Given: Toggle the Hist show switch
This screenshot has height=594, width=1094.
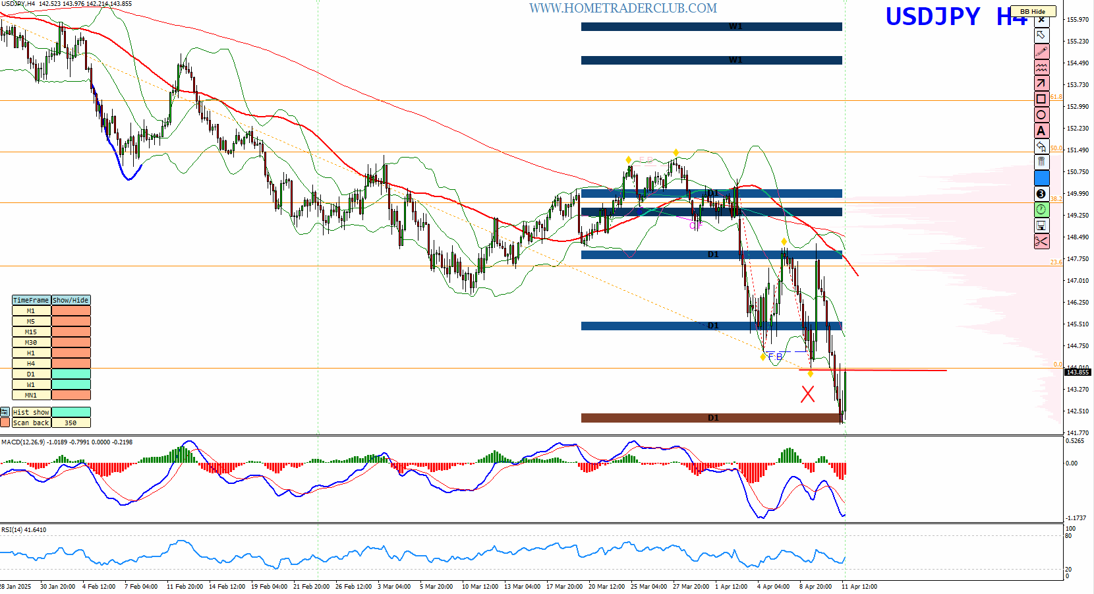Looking at the screenshot, I should click(x=71, y=413).
